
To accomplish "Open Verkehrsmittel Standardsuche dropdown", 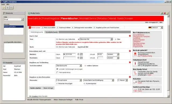I will (x=81, y=66).
